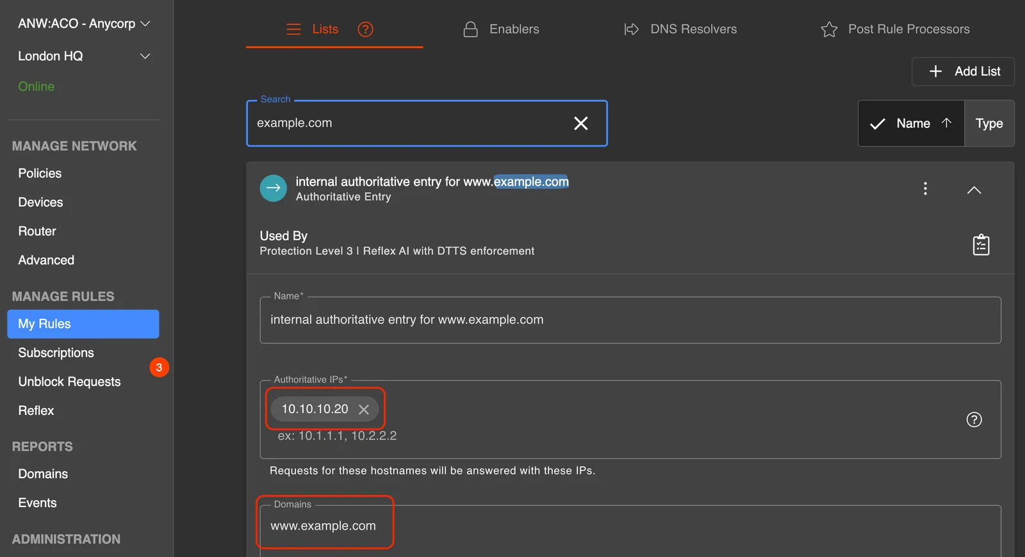This screenshot has width=1025, height=557.
Task: Click the Authoritative IPs help icon
Action: pyautogui.click(x=974, y=419)
